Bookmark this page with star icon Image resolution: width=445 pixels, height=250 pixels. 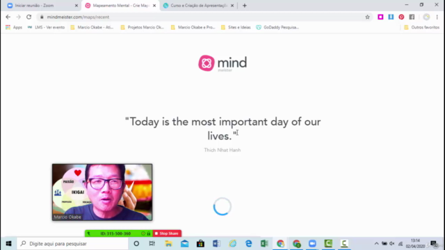click(x=368, y=17)
